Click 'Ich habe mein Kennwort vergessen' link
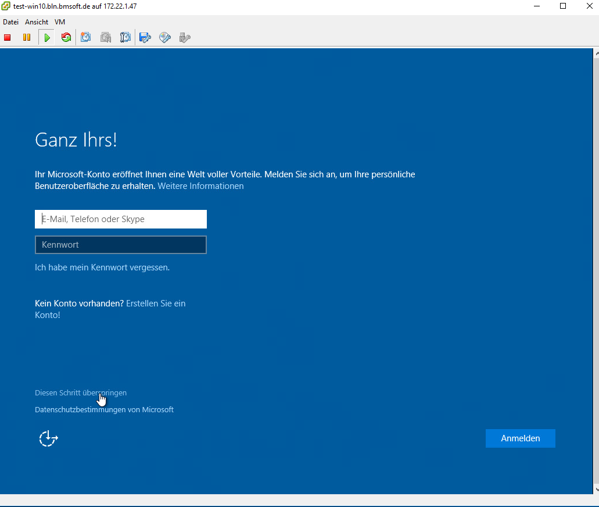 point(102,267)
